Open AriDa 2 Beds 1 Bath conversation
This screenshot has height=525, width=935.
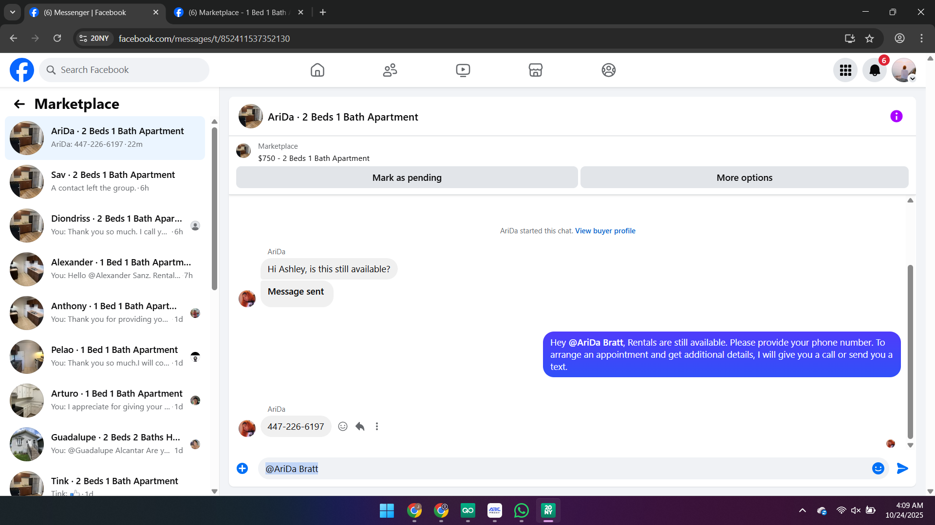pyautogui.click(x=105, y=138)
